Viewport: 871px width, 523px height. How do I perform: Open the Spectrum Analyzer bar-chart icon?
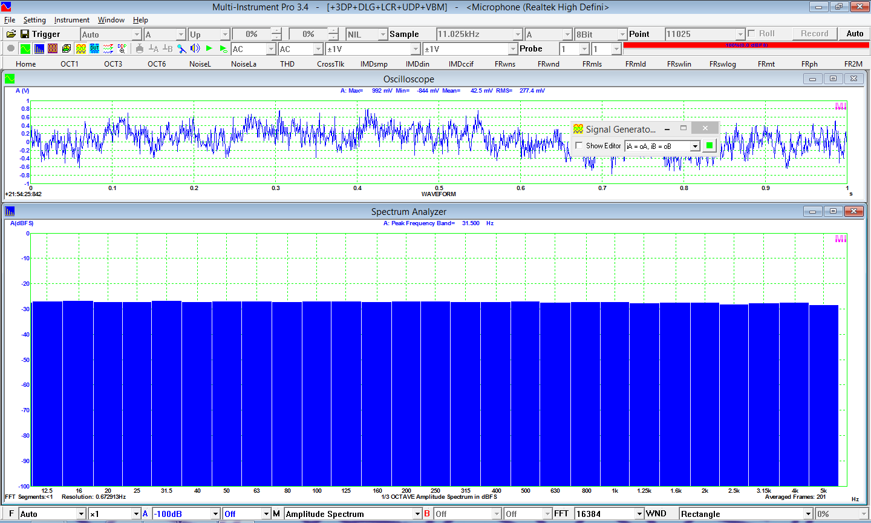[39, 49]
